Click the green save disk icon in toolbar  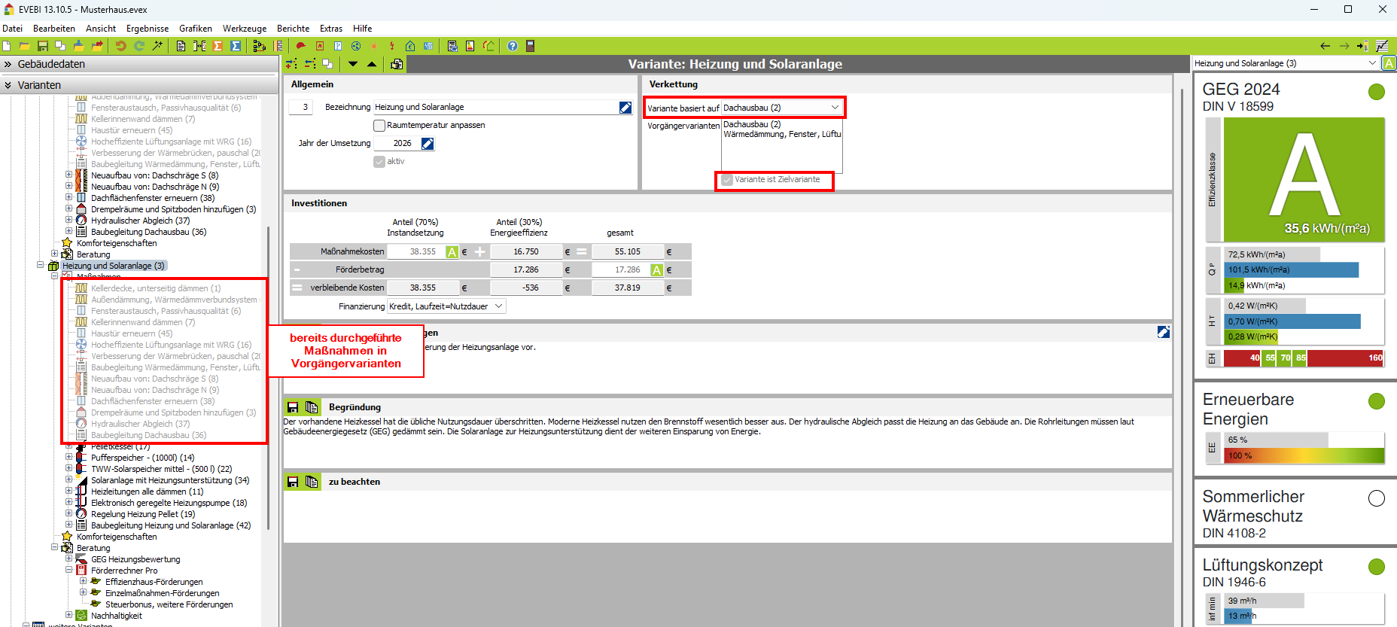[43, 46]
